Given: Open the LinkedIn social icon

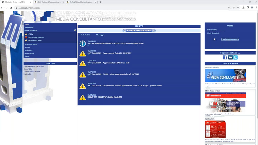Looking at the screenshot, I should [230, 57].
